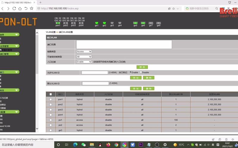Tick the checkbox for port pon2
Screen dimensions: 238x148
51,104
